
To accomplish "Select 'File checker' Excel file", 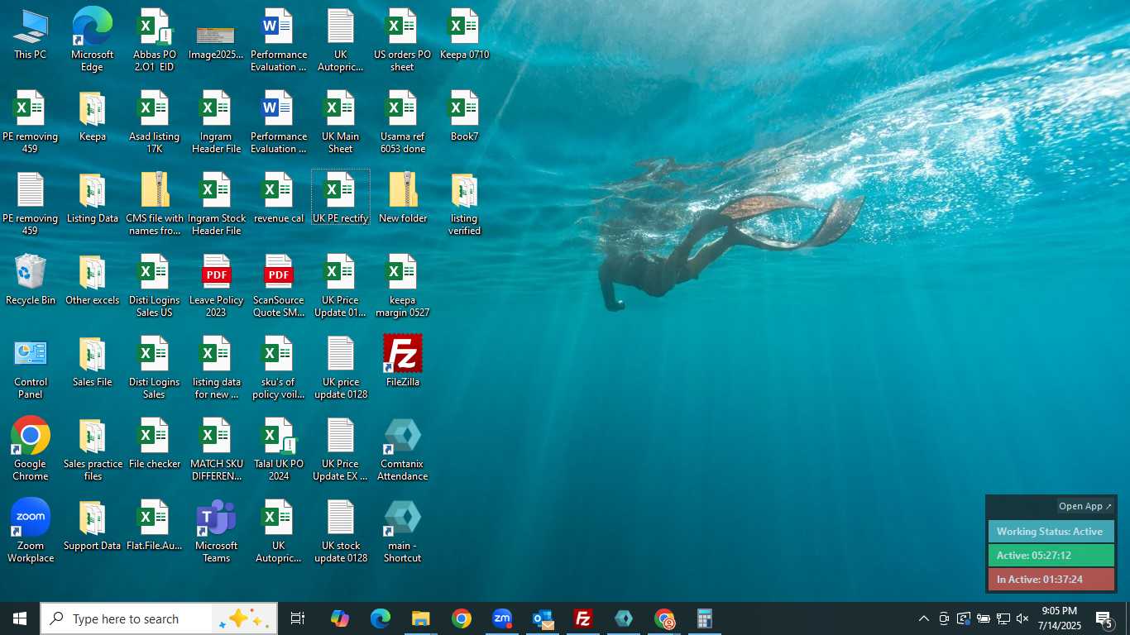I will [155, 444].
